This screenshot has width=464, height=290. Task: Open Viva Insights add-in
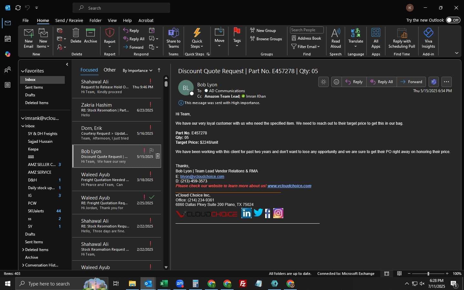coord(428,38)
